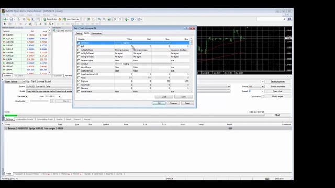The width and height of the screenshot is (335, 188).
Task: Select the cursor arrow tool
Action: pyautogui.click(x=5, y=24)
